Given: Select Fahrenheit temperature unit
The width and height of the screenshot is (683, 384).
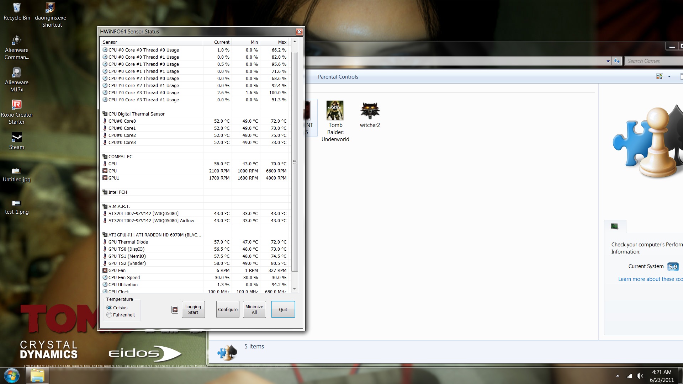Looking at the screenshot, I should tap(109, 315).
